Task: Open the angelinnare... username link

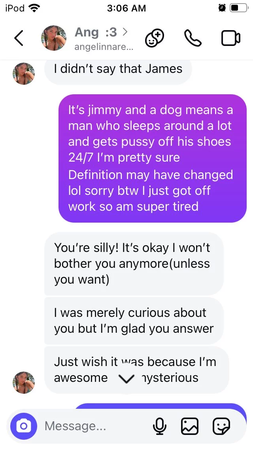Action: 104,47
